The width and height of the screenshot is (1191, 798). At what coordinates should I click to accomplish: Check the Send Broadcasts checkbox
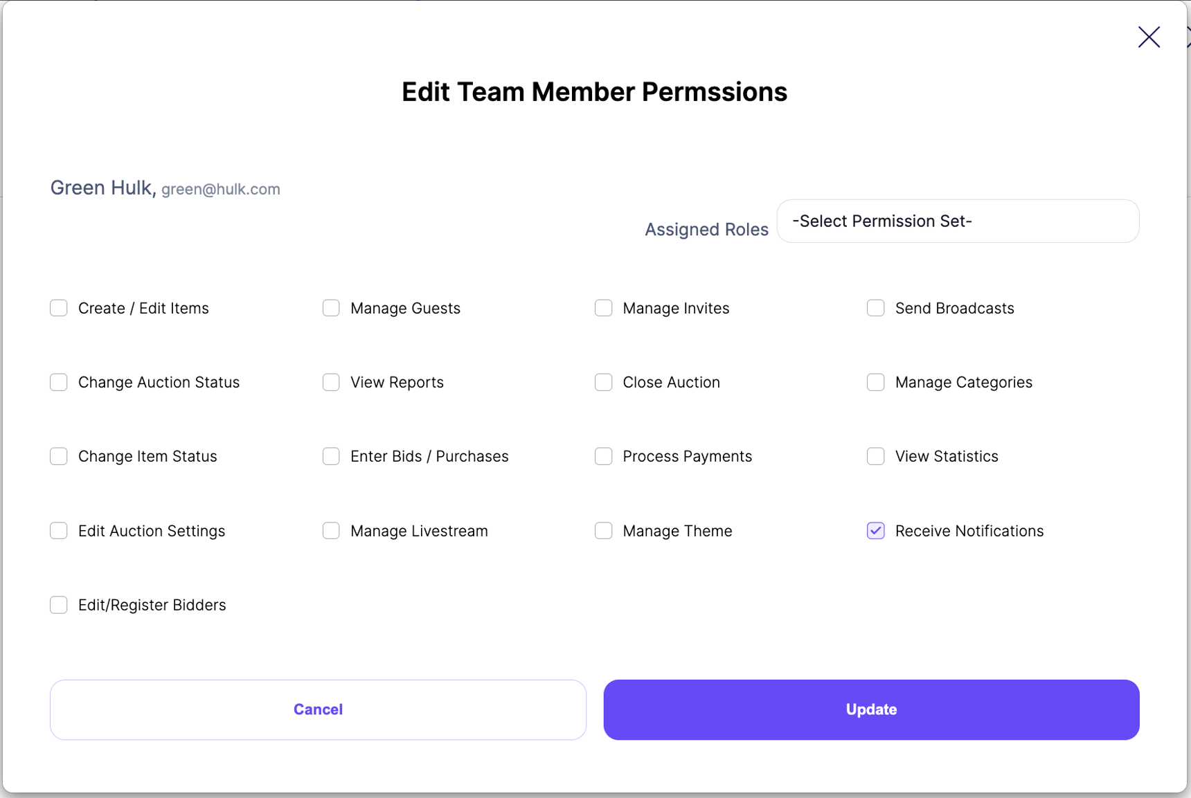875,308
